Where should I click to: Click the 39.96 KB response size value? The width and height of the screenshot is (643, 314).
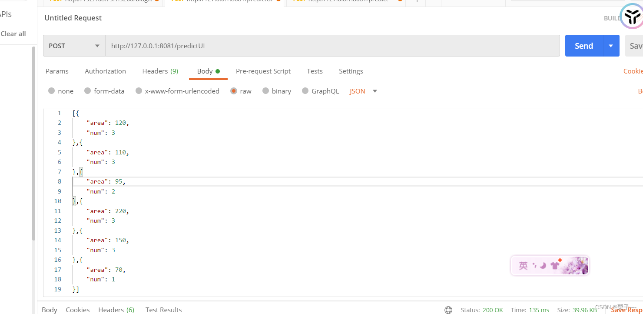tap(584, 310)
